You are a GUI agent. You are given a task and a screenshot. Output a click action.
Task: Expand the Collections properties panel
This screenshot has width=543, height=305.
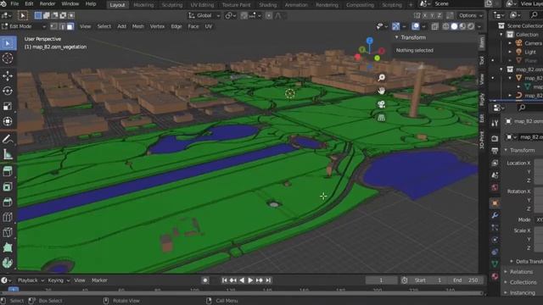pos(523,282)
